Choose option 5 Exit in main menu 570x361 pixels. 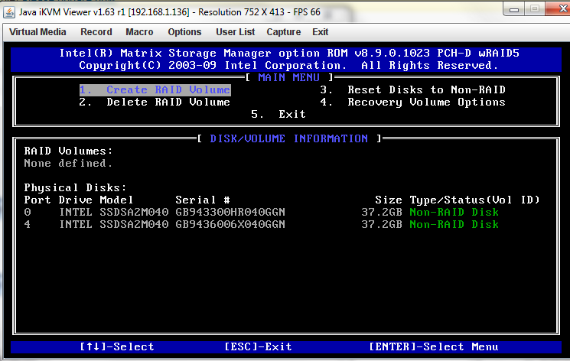[x=278, y=115]
